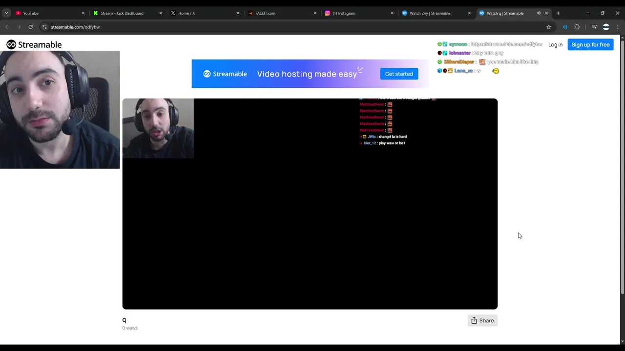
Task: Close the Watch 2ny Streamable tab
Action: (469, 13)
